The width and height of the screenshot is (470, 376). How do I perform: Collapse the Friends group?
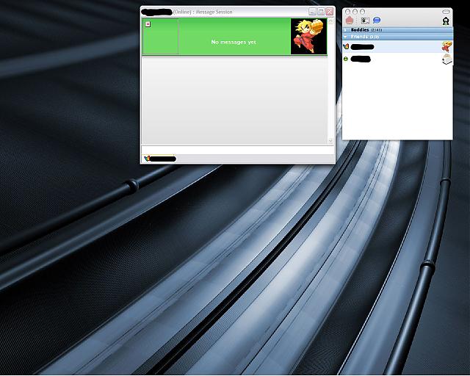point(346,37)
